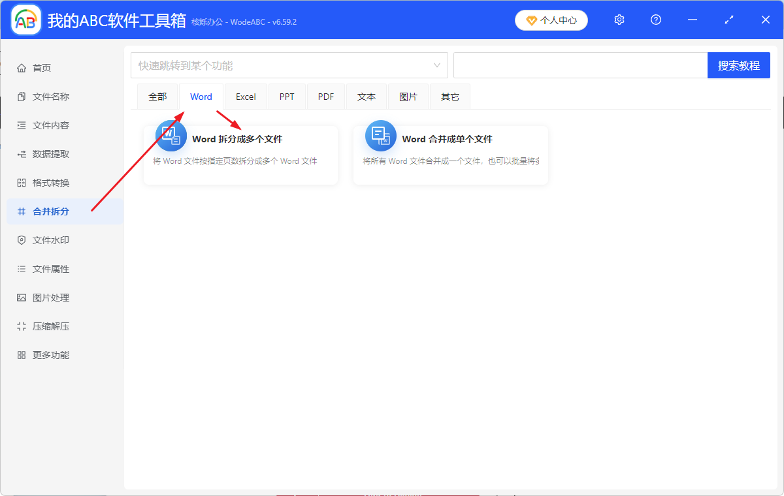Image resolution: width=784 pixels, height=496 pixels.
Task: Open 个人中心 personal center
Action: pos(551,20)
